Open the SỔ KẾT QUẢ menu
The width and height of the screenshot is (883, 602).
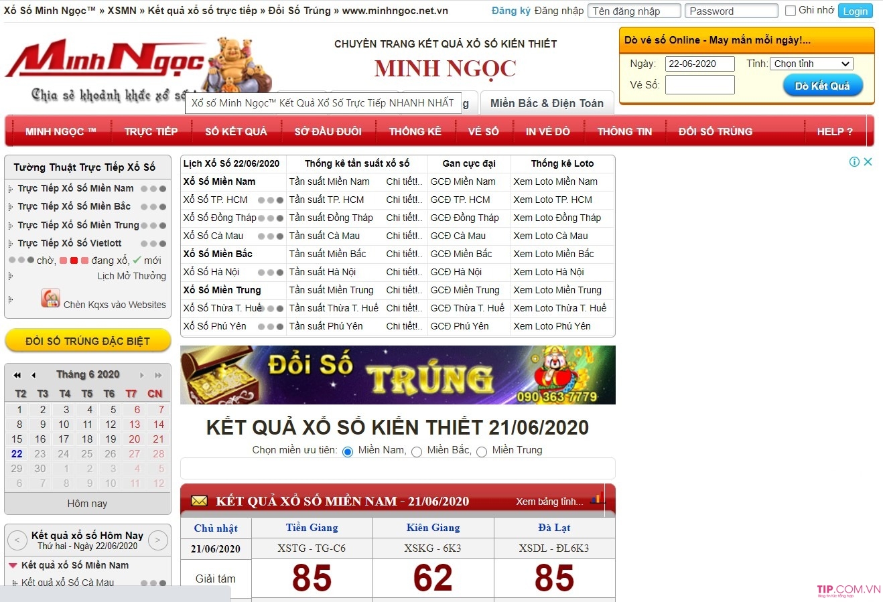click(236, 131)
